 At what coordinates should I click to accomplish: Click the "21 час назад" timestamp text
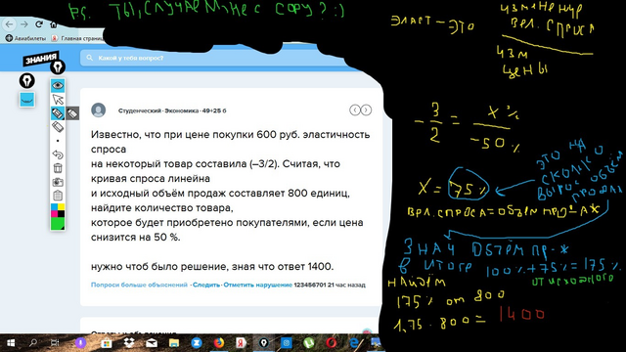point(346,285)
